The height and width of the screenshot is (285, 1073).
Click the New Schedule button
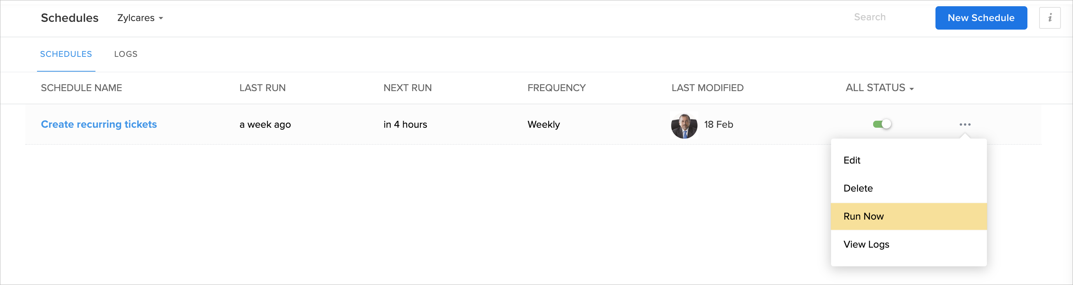pyautogui.click(x=981, y=18)
